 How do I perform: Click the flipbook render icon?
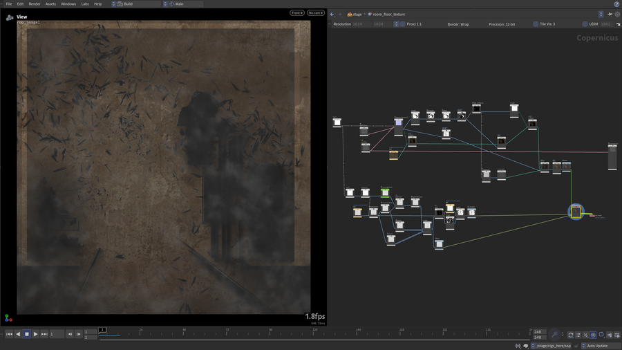[x=617, y=335]
